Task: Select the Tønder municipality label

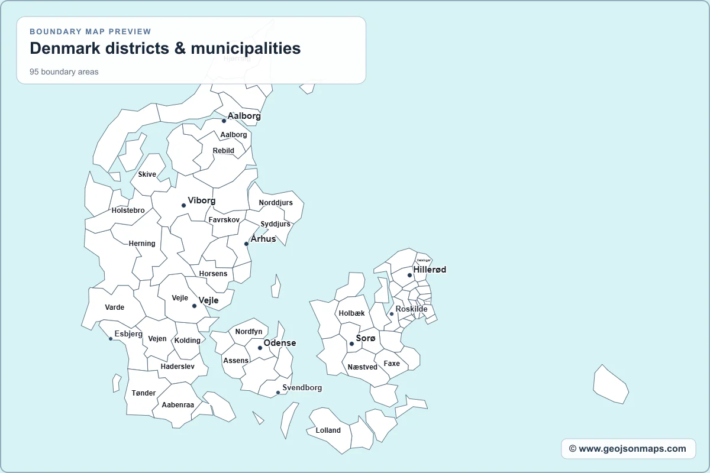Action: point(144,393)
